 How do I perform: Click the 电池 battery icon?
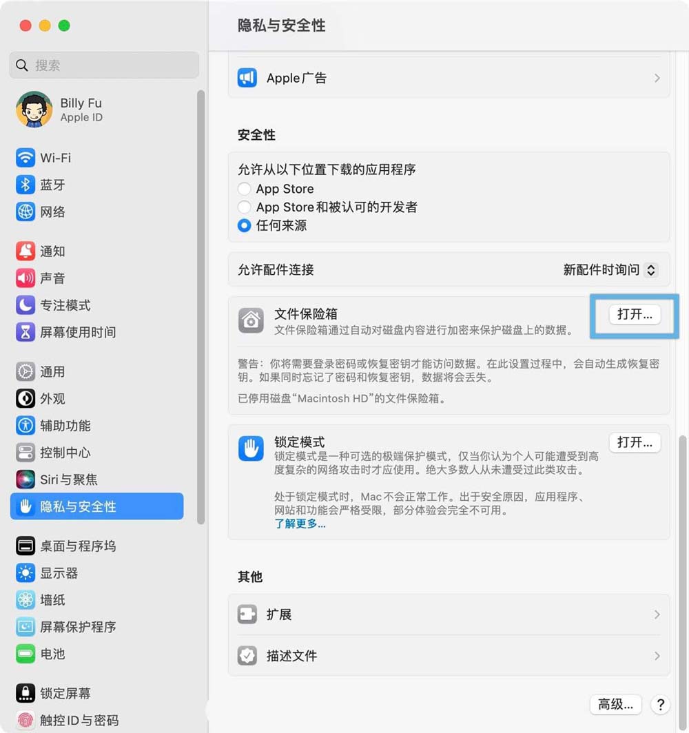pos(25,654)
